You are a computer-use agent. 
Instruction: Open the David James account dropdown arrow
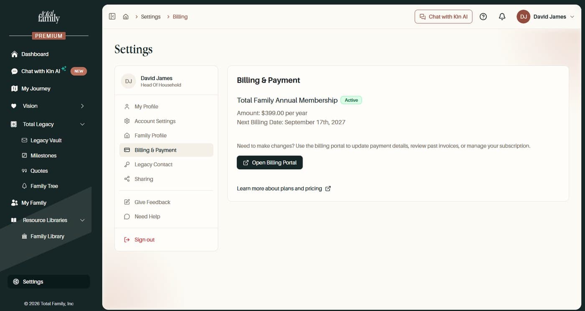click(x=572, y=17)
